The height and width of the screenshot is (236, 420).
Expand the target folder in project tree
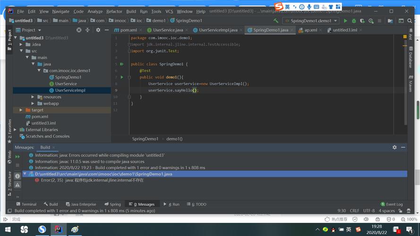(21, 110)
